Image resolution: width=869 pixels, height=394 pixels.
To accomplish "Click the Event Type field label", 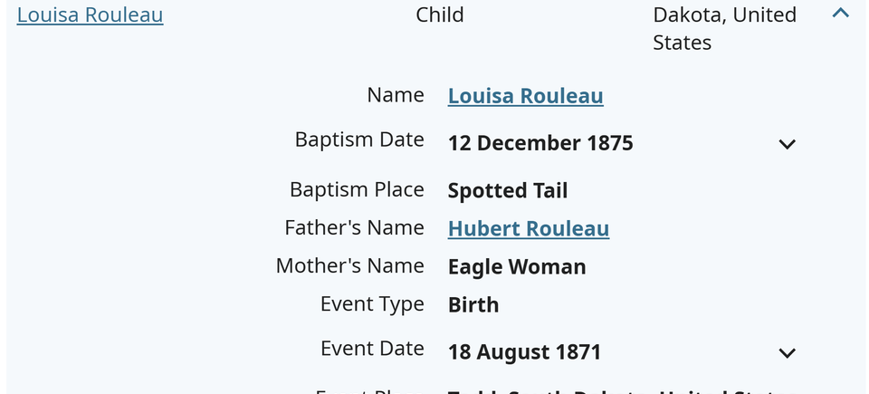I will [x=372, y=304].
